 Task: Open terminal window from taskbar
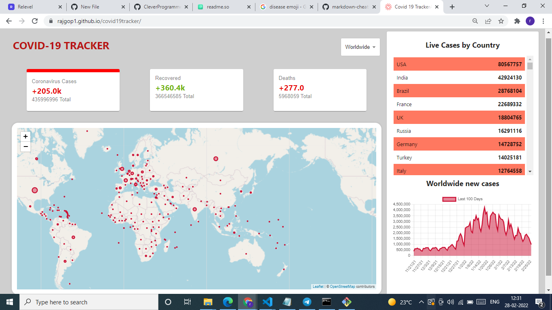[x=327, y=302]
